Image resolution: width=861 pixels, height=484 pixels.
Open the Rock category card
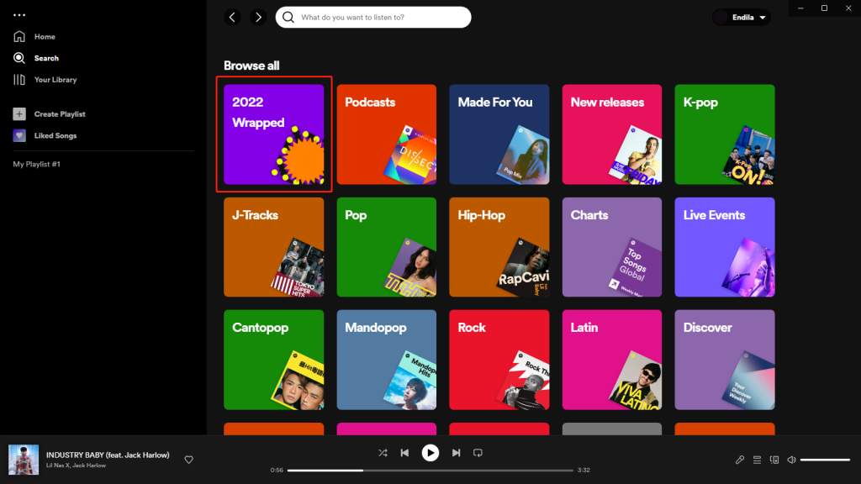coord(499,360)
